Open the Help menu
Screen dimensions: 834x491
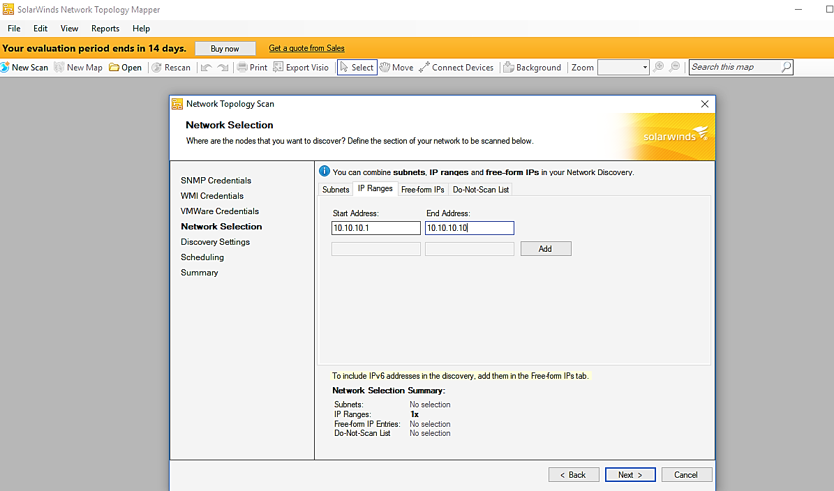[141, 29]
